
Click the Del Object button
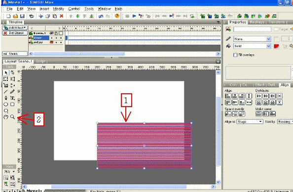15,33
